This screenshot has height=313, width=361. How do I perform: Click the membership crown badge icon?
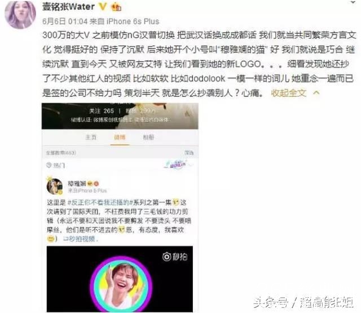[x=116, y=7]
